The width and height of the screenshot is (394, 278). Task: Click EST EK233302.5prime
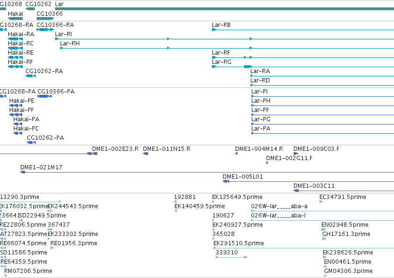click(73, 234)
